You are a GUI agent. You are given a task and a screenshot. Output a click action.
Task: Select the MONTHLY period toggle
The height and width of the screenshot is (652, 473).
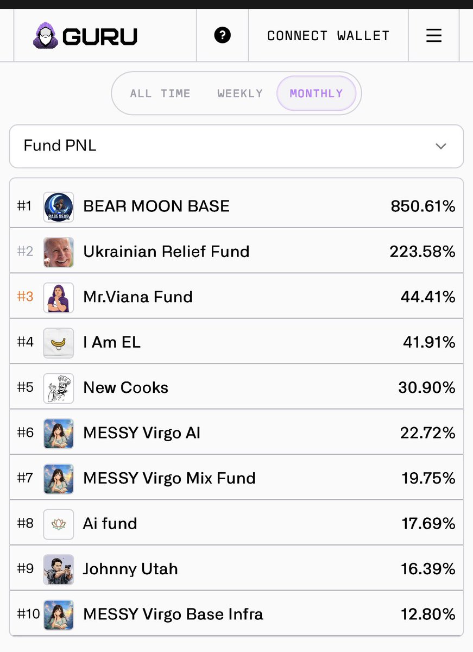(317, 93)
